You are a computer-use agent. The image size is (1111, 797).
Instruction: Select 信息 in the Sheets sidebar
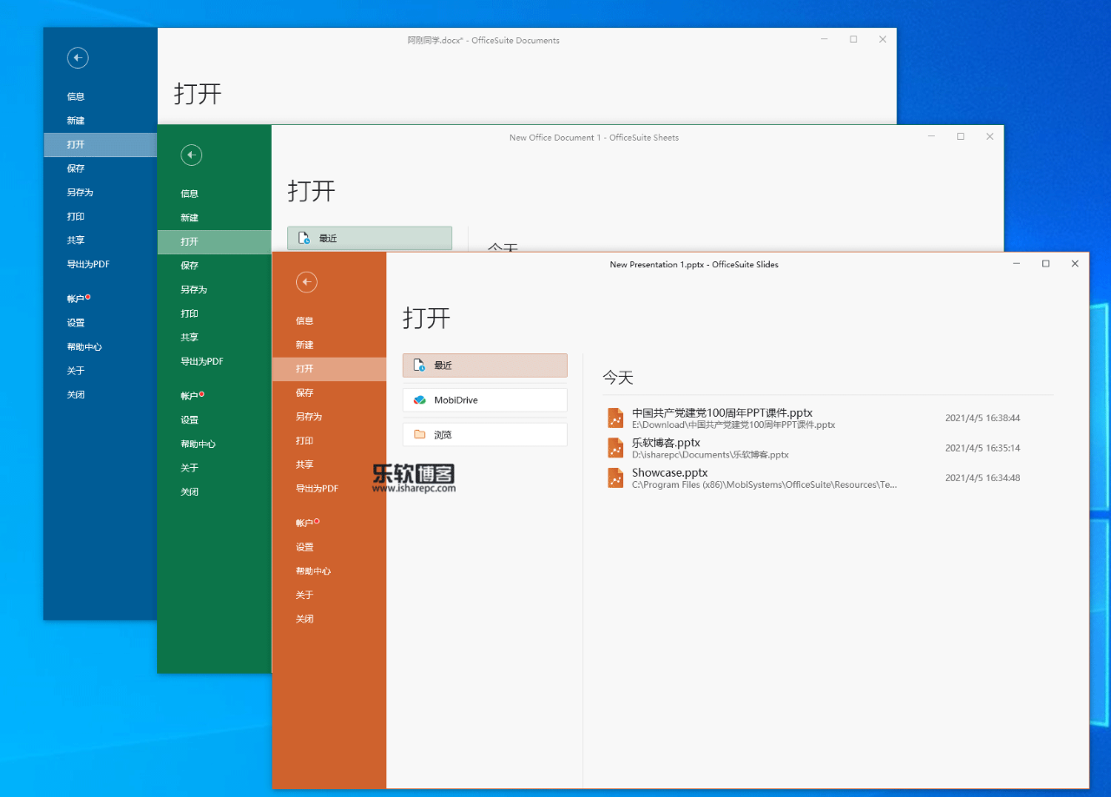190,194
